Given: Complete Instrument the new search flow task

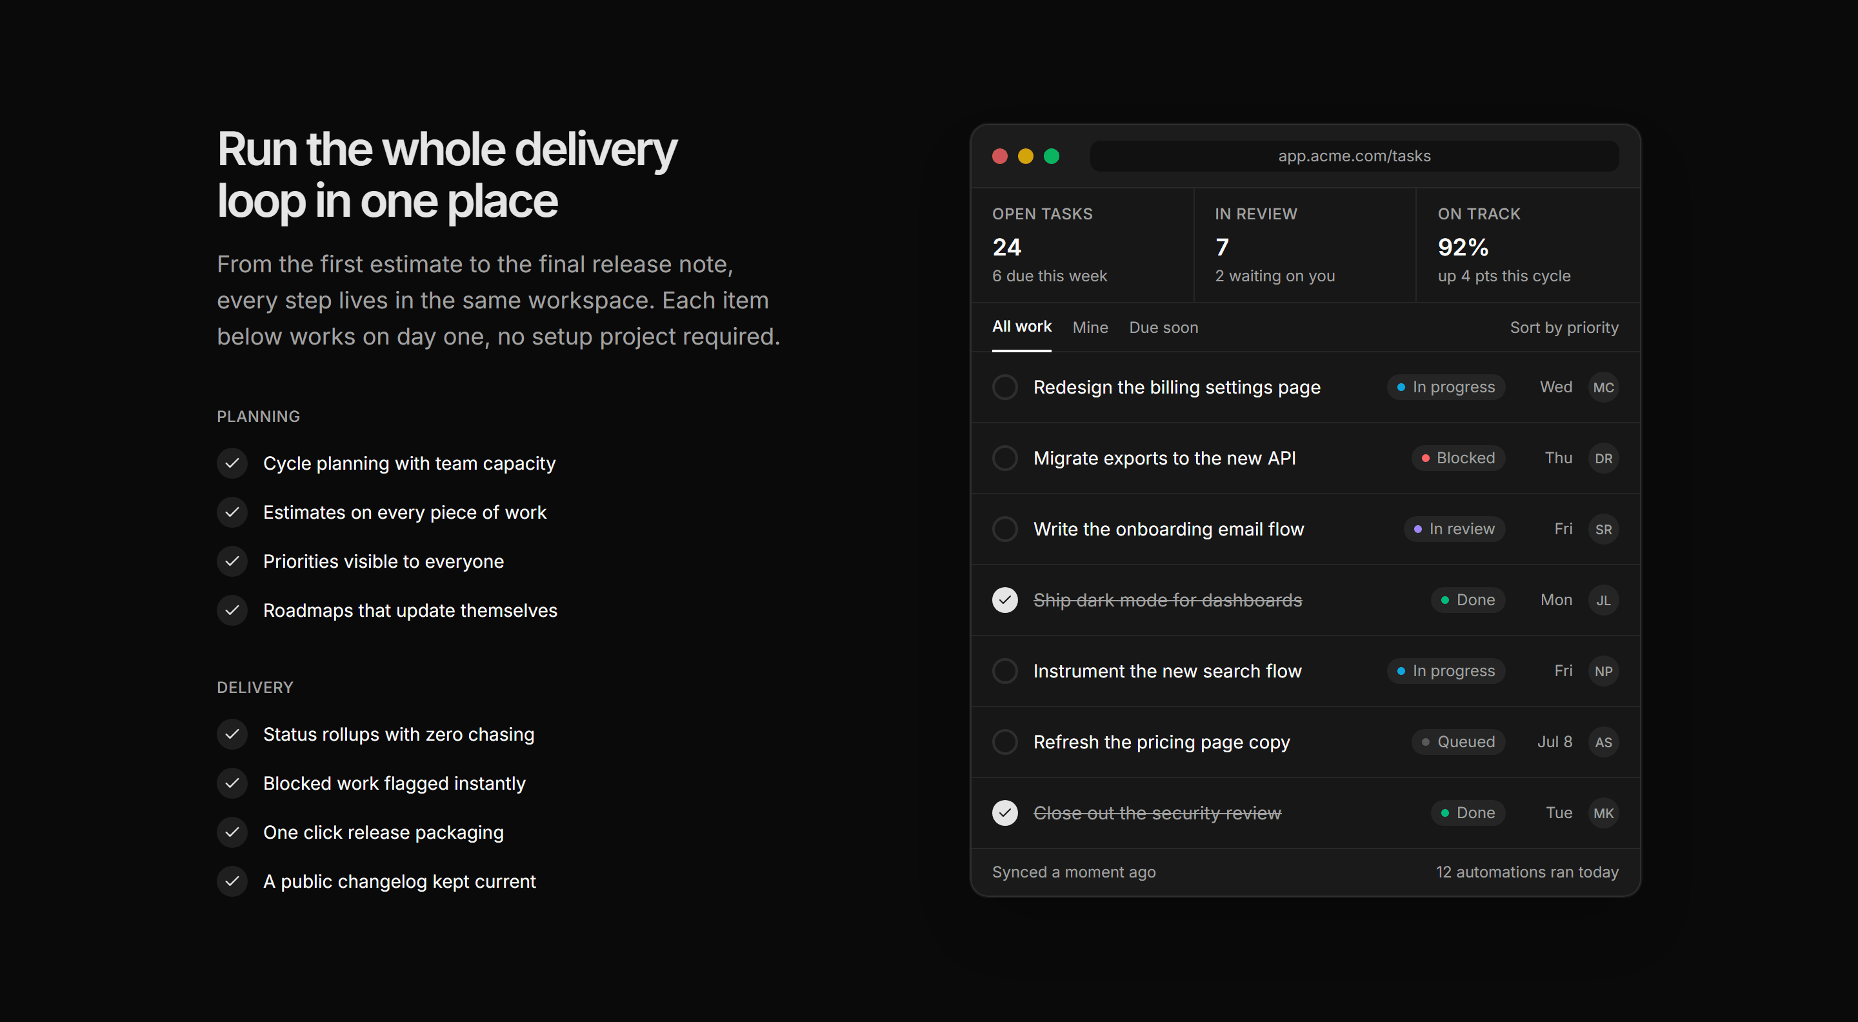Looking at the screenshot, I should (1004, 671).
